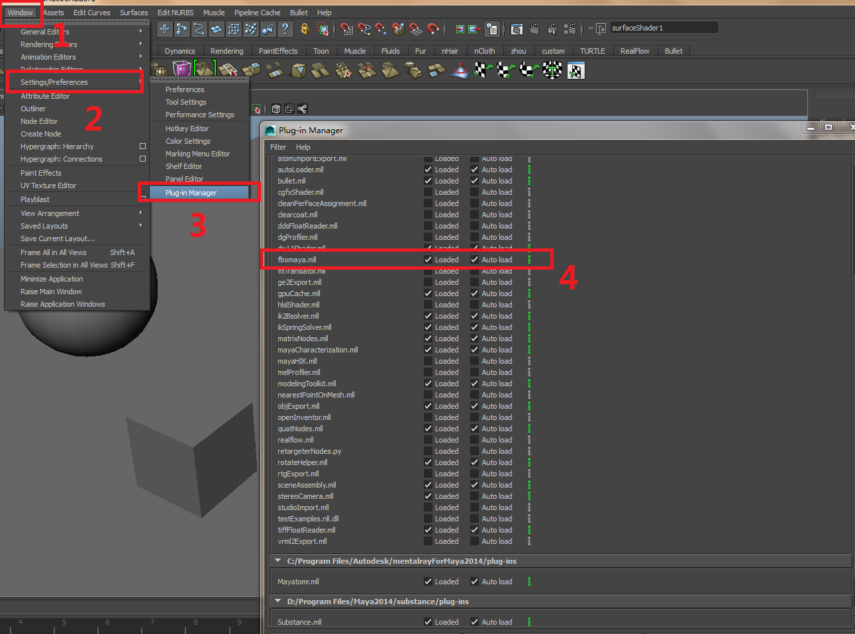Toggle the deformations selection mask icon
The height and width of the screenshot is (634, 855).
[x=234, y=28]
